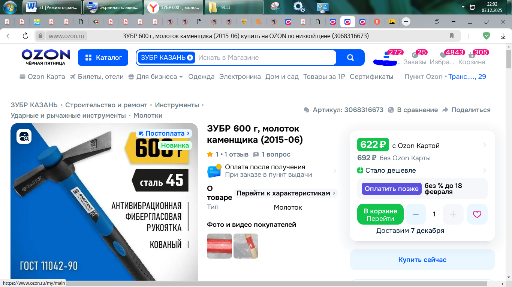
Task: Open Settings gear from the taskbar
Action: [x=298, y=7]
